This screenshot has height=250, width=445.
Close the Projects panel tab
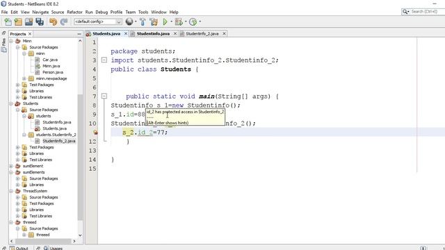point(30,34)
